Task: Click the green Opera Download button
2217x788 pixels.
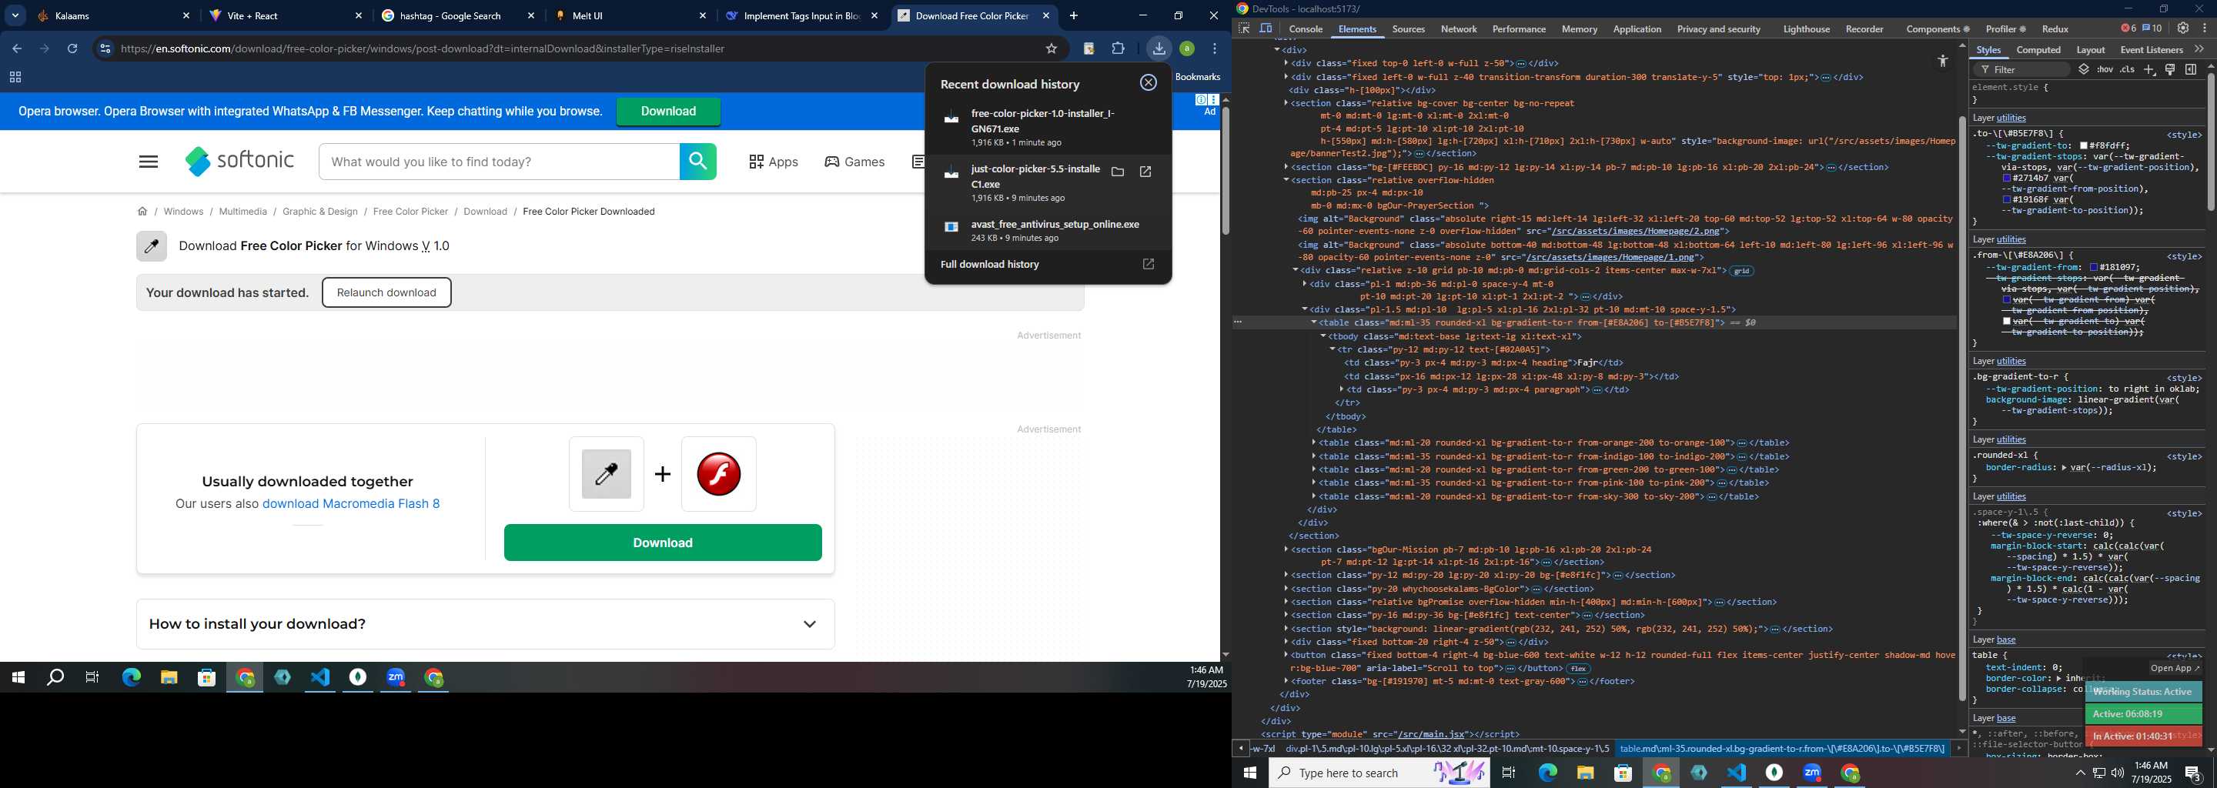Action: tap(669, 112)
